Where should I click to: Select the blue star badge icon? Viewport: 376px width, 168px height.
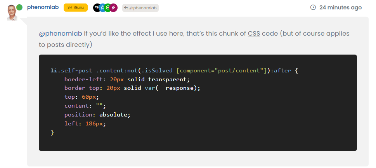[x=102, y=8]
